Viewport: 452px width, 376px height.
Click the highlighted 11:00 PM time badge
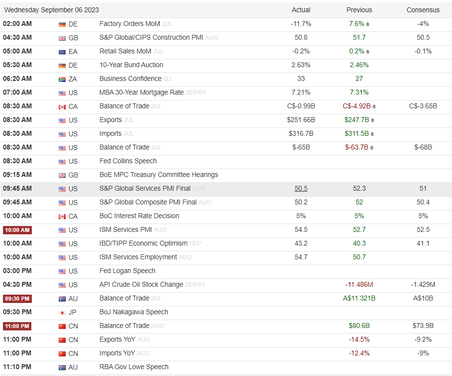click(17, 326)
